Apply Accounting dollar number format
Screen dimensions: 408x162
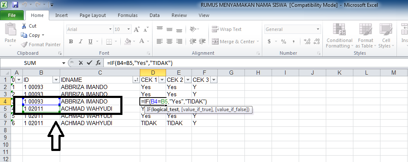tap(269, 42)
